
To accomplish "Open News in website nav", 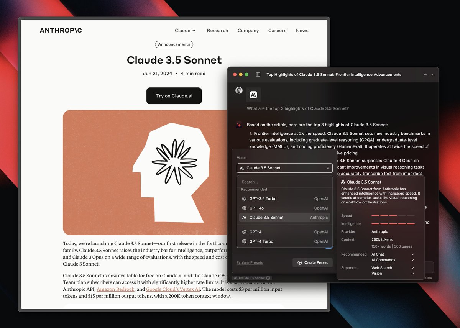I will point(302,31).
